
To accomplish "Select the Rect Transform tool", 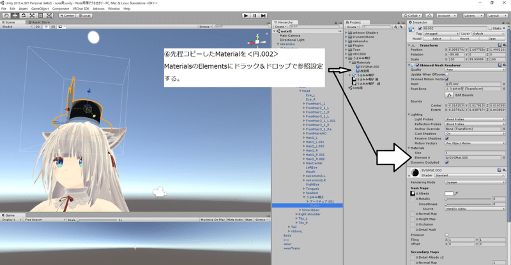I will point(40,16).
